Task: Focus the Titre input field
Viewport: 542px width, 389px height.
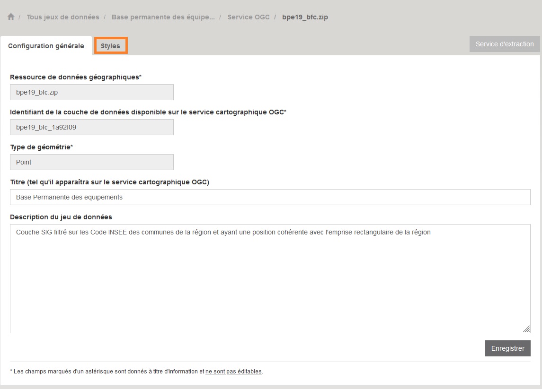Action: pos(270,197)
